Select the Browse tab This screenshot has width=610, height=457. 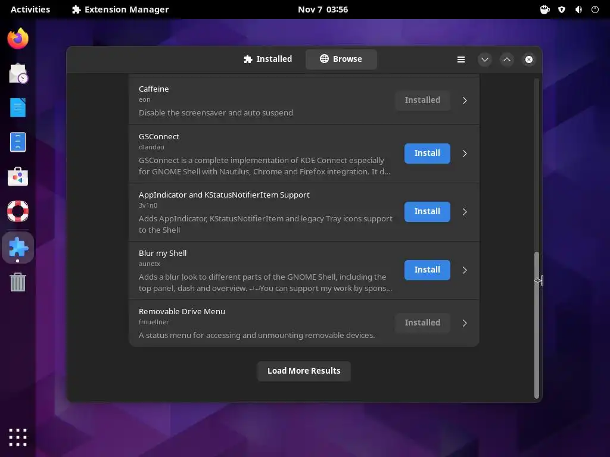point(341,59)
